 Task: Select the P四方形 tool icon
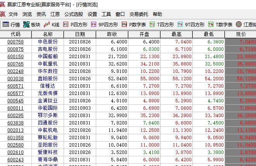[66, 24]
